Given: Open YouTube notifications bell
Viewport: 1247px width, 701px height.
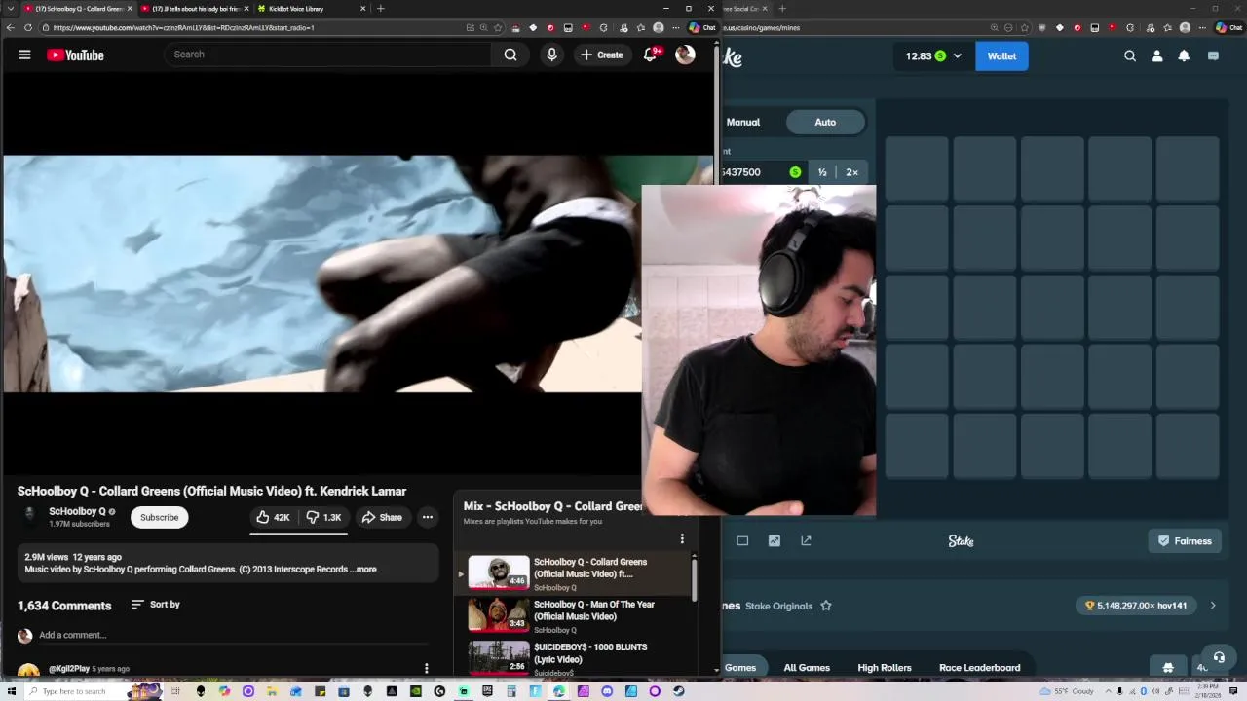Looking at the screenshot, I should click(650, 55).
